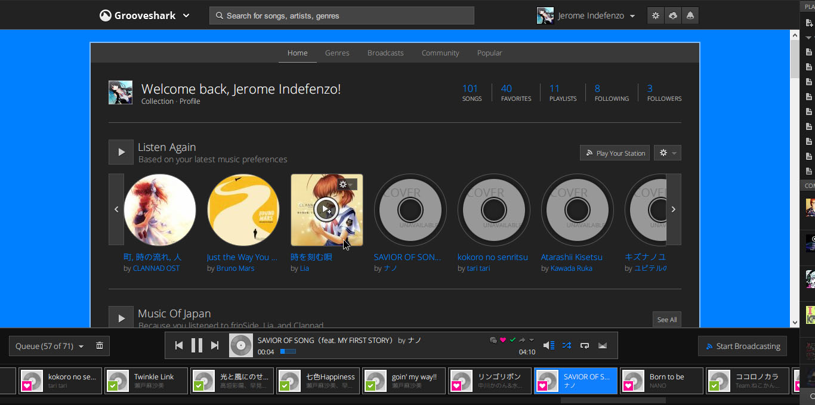Click the song progress bar
Viewport: 815px width, 405px height.
288,351
